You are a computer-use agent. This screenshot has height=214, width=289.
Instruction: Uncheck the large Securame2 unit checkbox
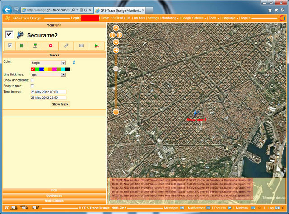9,34
